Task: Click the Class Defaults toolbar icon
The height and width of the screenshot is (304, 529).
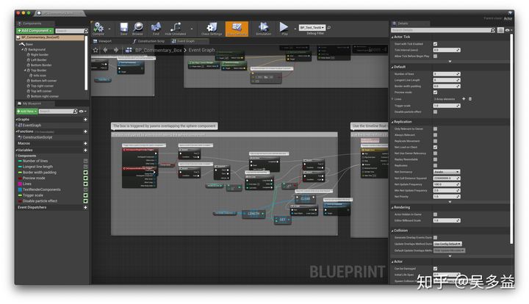Action: 237,29
